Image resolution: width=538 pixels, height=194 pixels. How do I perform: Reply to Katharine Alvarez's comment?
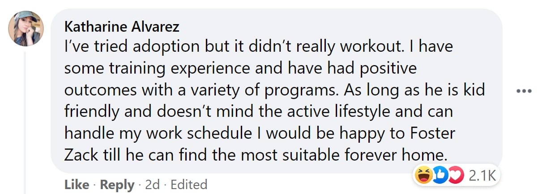tap(117, 185)
